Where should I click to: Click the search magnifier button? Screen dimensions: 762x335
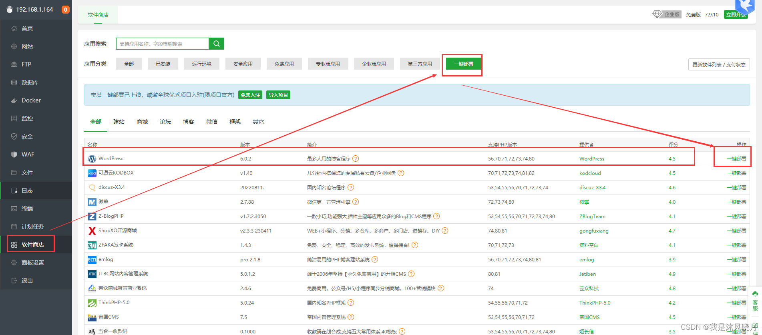(216, 44)
